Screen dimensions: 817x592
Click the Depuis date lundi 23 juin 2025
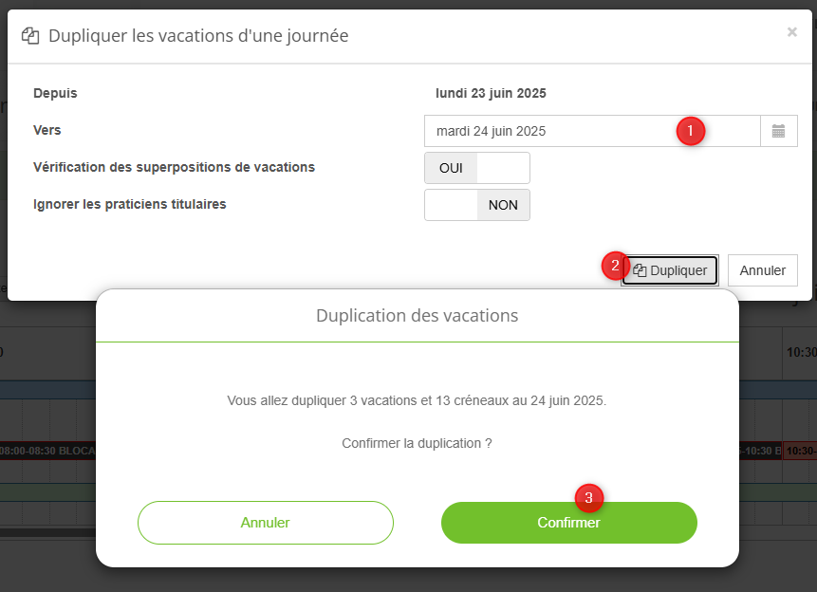click(491, 93)
